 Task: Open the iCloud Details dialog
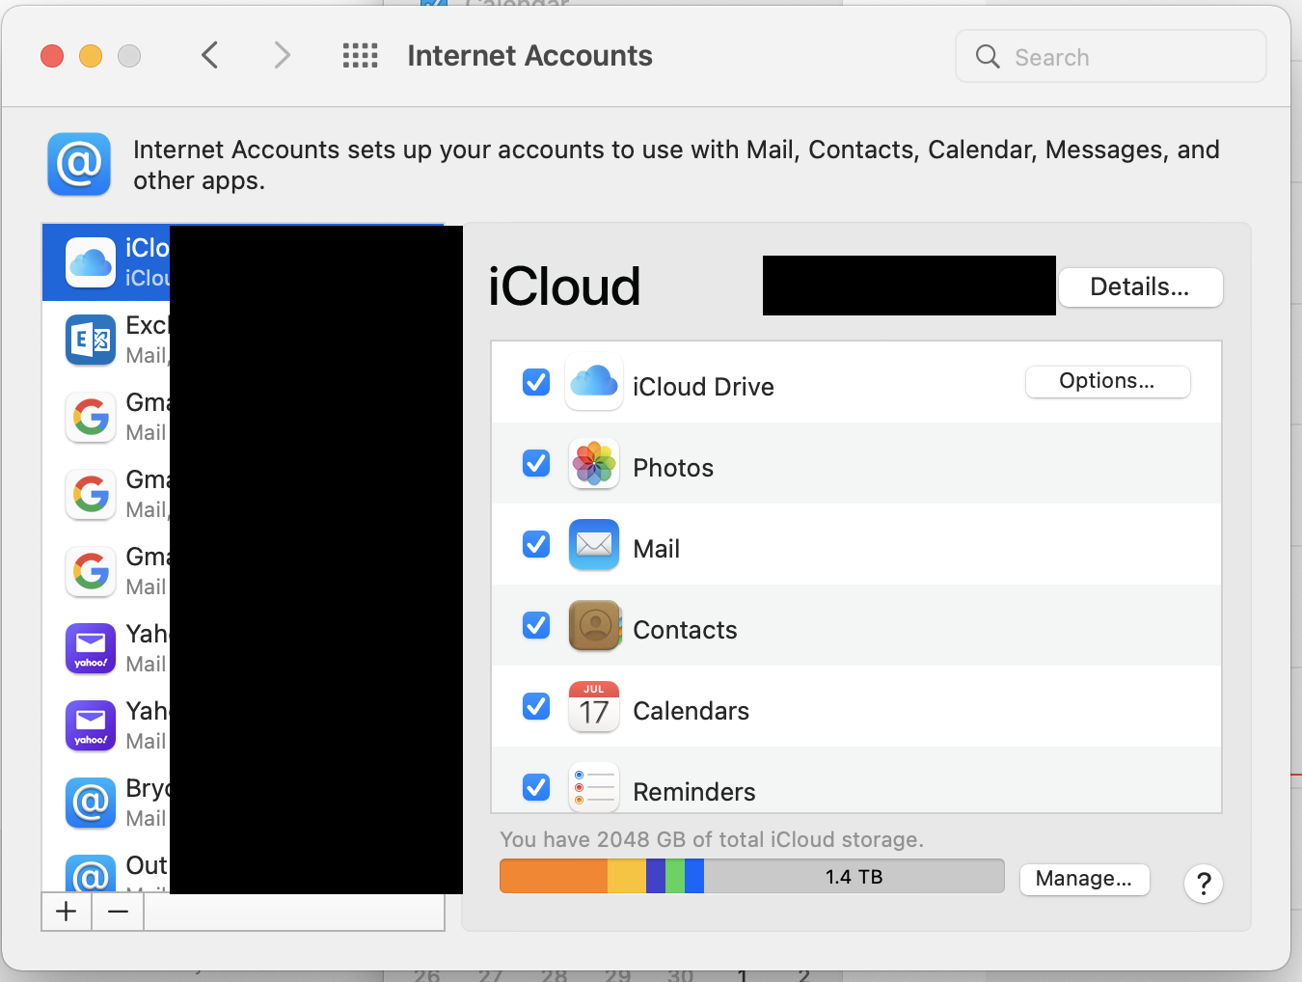point(1139,286)
